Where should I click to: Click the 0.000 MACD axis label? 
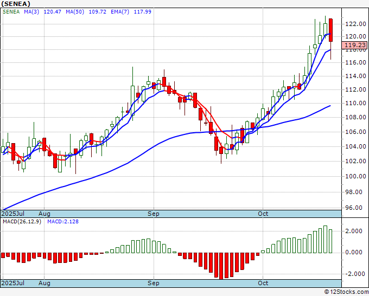(354, 253)
